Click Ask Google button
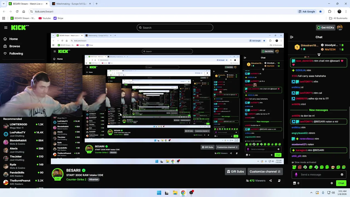 click(307, 11)
